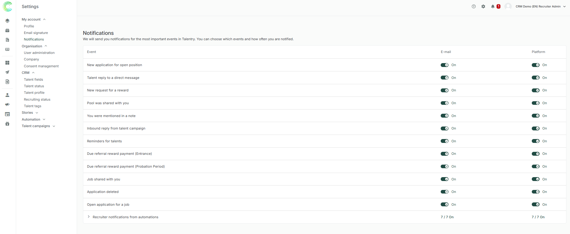This screenshot has height=234, width=570.
Task: Open the four-square dashboard grid icon
Action: 7,63
